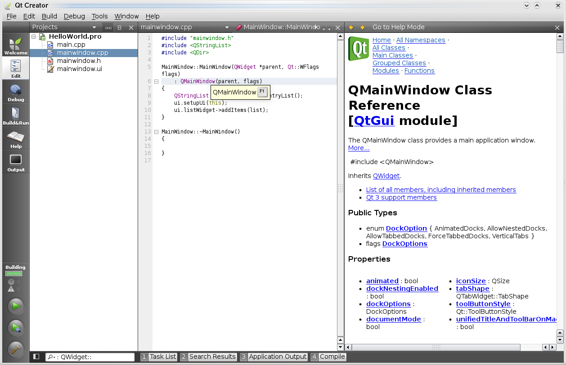Open the Window menu
The height and width of the screenshot is (365, 566).
pos(126,16)
